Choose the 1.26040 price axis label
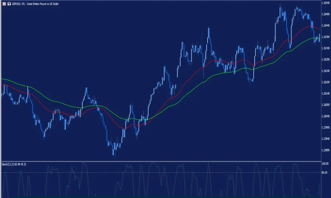 [x=325, y=116]
